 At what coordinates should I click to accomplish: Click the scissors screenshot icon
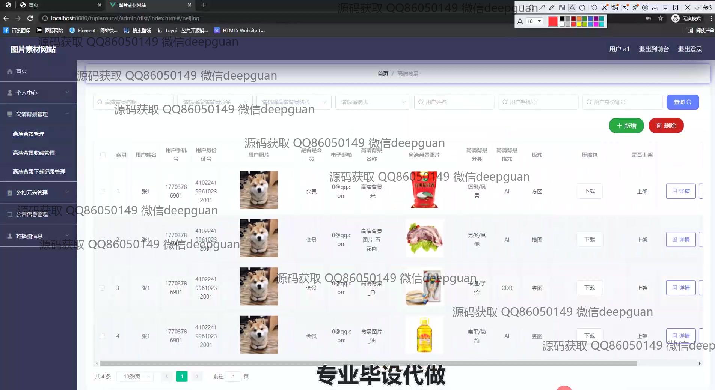click(x=604, y=7)
